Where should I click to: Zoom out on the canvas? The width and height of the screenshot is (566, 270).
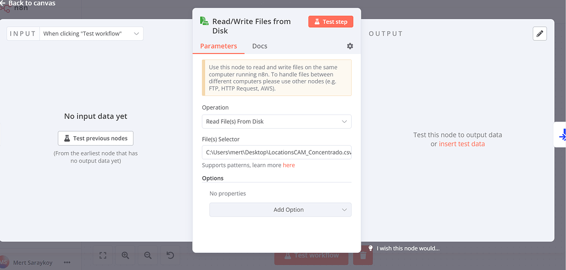click(x=148, y=255)
